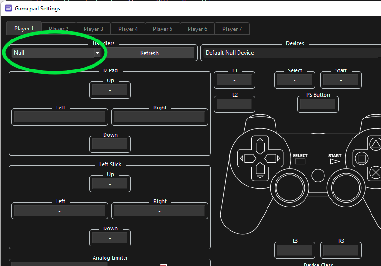Click the Gamepad Settings title text
This screenshot has height=266, width=381.
(x=38, y=9)
